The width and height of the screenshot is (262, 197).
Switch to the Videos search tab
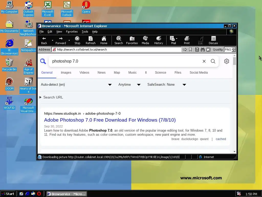(84, 73)
